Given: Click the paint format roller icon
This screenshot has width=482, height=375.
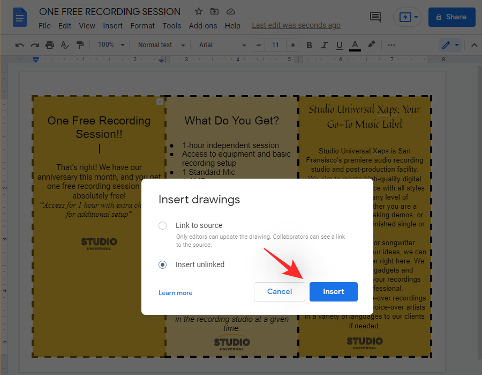Looking at the screenshot, I should coord(80,45).
